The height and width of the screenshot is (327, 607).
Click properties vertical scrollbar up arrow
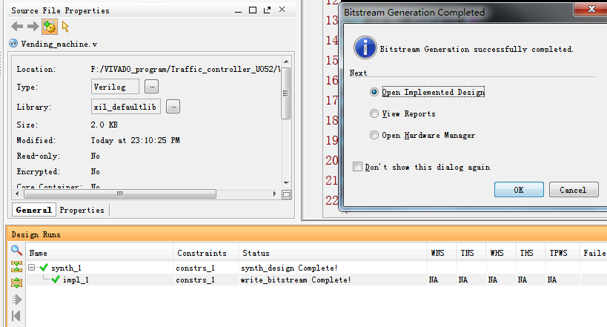[286, 62]
